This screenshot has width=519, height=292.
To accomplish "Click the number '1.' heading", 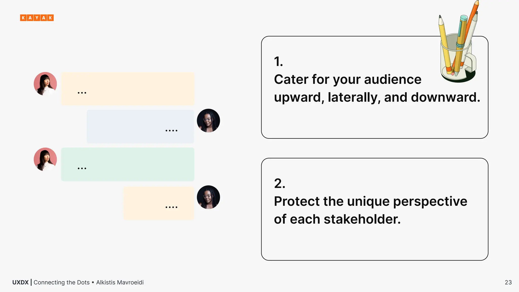I will coord(278,62).
